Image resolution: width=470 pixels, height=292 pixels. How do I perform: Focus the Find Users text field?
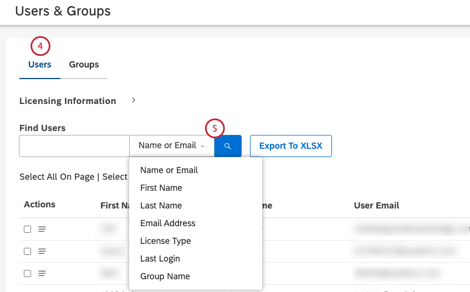click(x=74, y=146)
